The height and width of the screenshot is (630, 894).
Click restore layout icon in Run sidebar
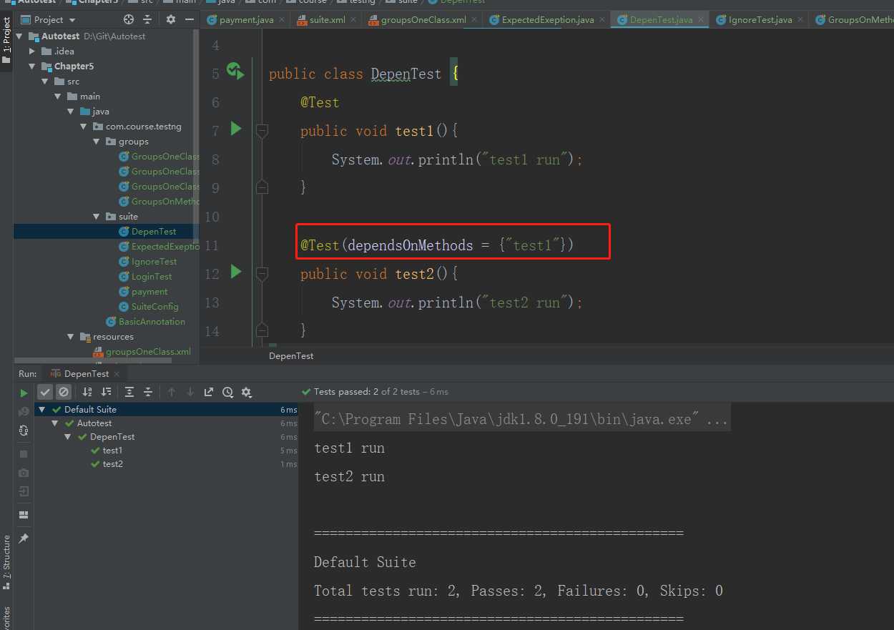coord(24,514)
